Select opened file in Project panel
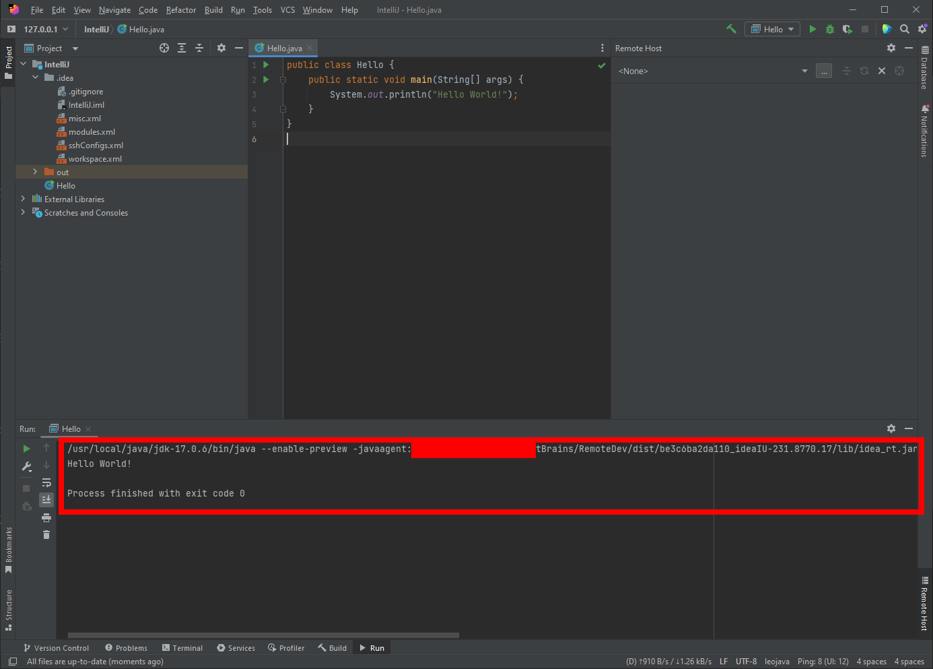Image resolution: width=933 pixels, height=669 pixels. pyautogui.click(x=164, y=48)
